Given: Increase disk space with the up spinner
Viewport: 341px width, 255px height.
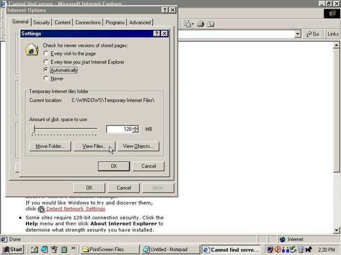Looking at the screenshot, I should click(135, 127).
